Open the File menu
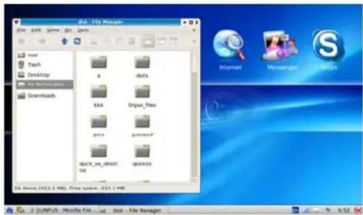The height and width of the screenshot is (215, 363). 21,30
